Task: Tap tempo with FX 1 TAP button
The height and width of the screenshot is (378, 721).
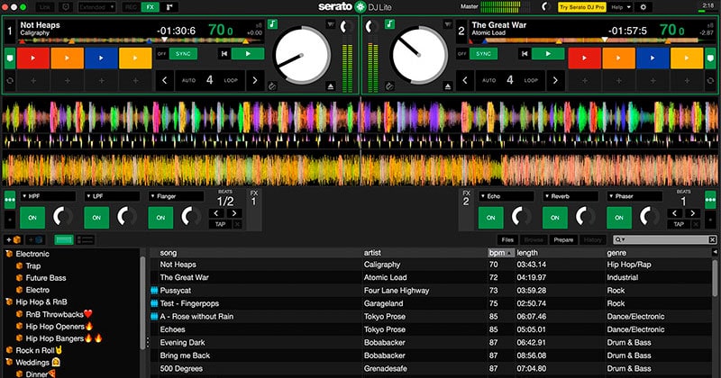Action: [x=220, y=224]
